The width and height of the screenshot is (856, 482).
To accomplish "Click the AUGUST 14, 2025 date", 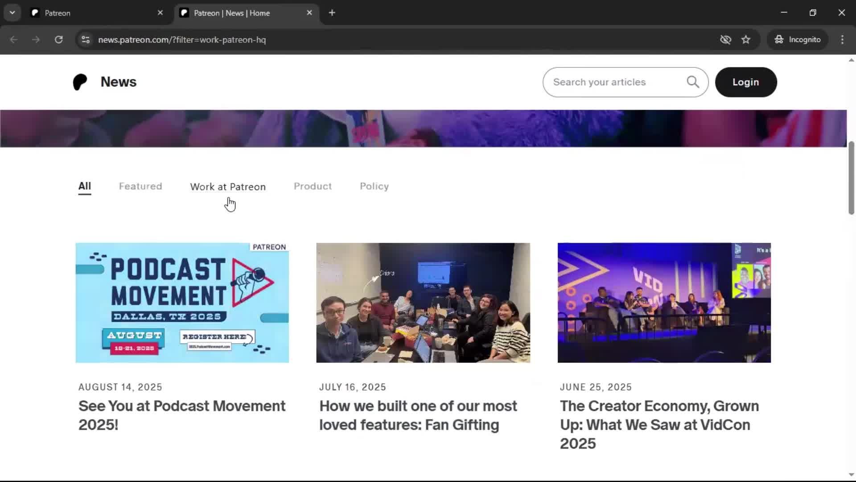I will [120, 387].
